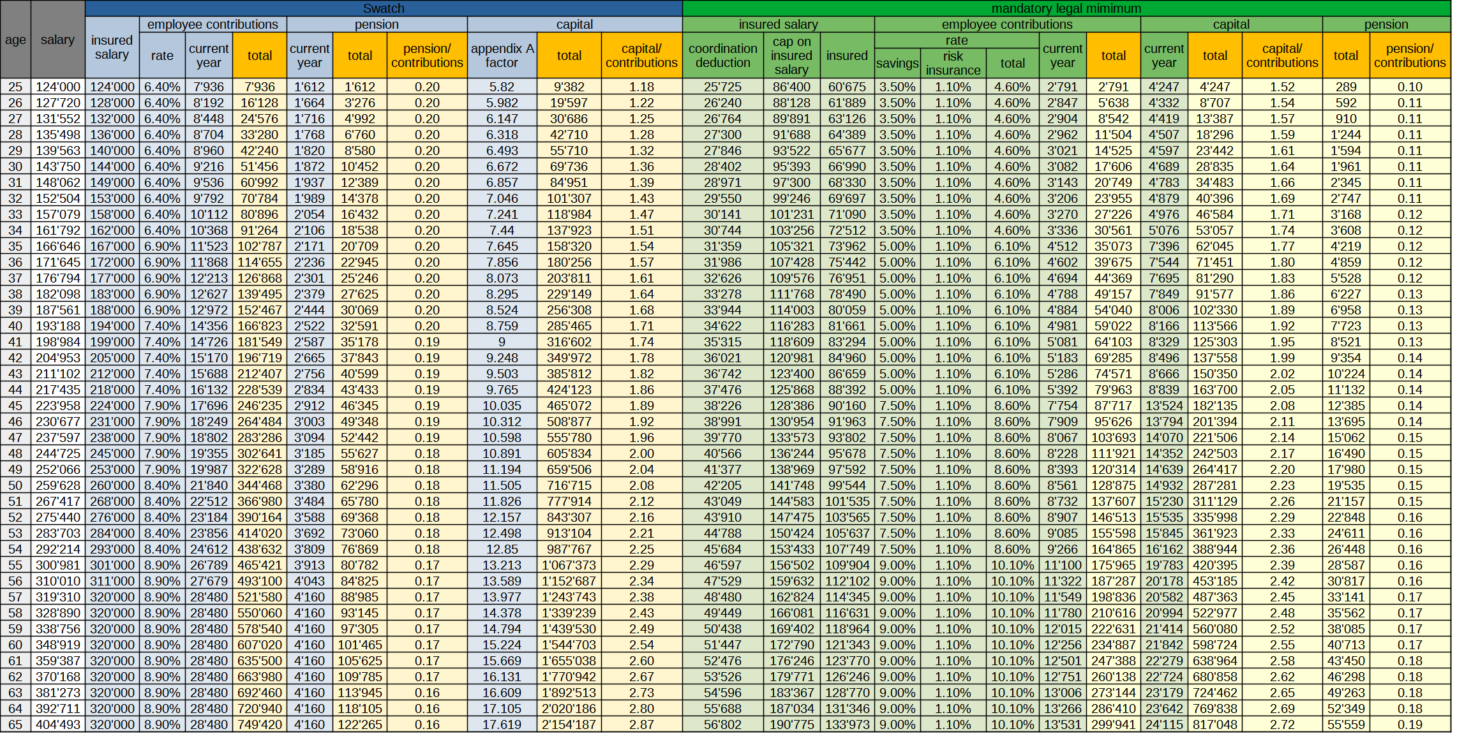Select employee contributions total 299'941

pos(1114,724)
